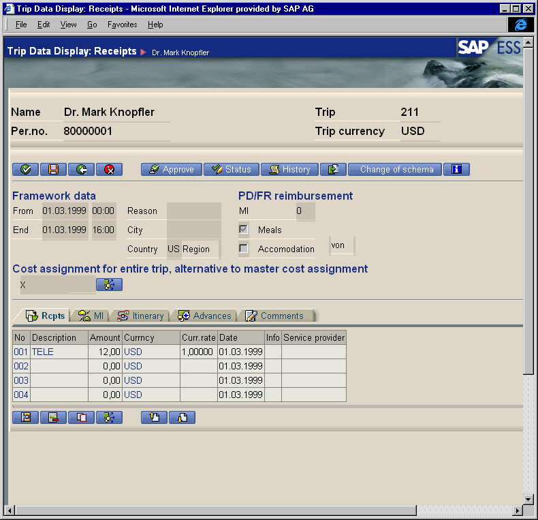Image resolution: width=538 pixels, height=520 pixels.
Task: Click the blue Information icon button
Action: tap(456, 170)
